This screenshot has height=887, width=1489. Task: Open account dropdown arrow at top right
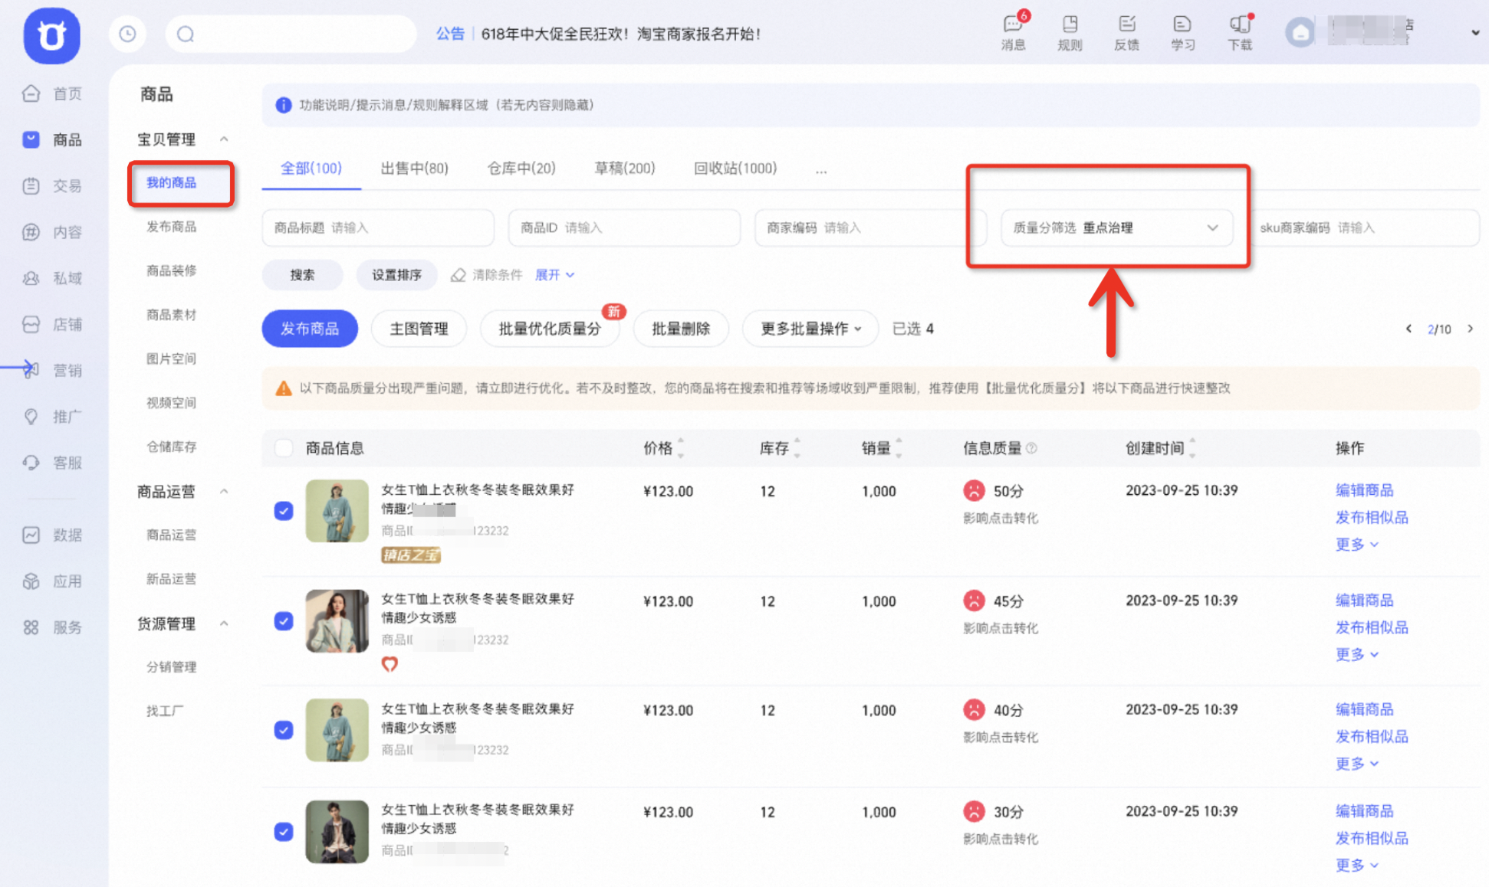pyautogui.click(x=1475, y=33)
